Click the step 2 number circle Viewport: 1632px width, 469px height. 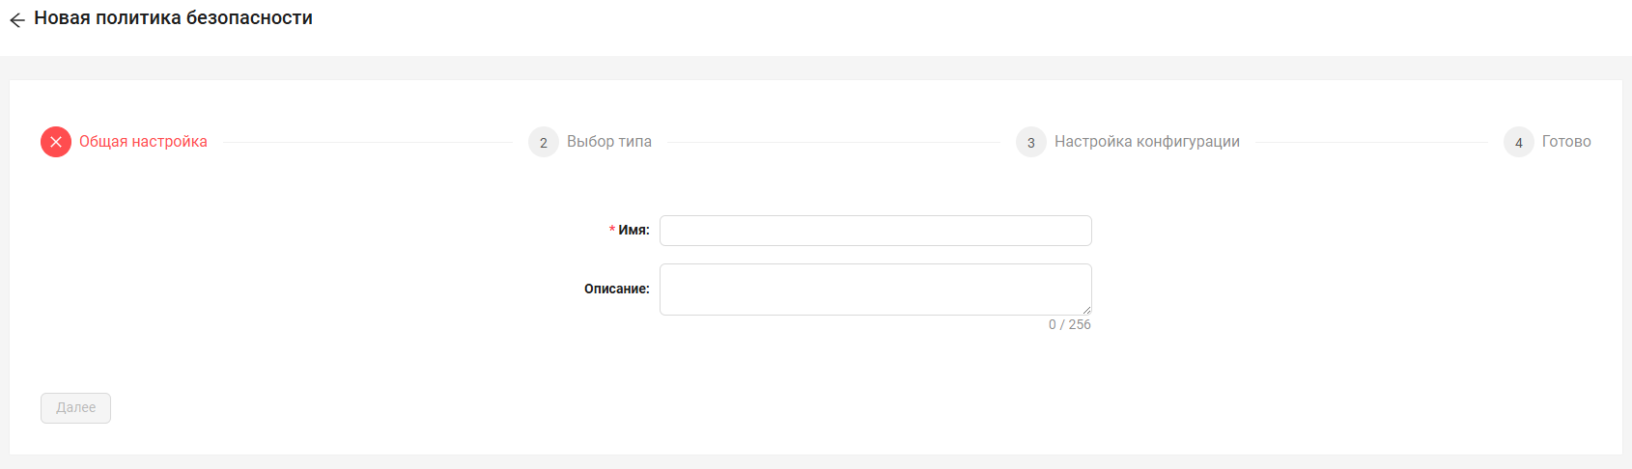click(544, 142)
